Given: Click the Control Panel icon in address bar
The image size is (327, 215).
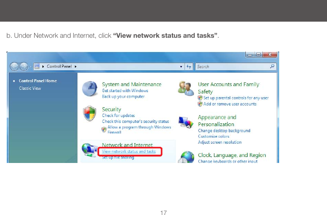Looking at the screenshot, I should (x=37, y=66).
